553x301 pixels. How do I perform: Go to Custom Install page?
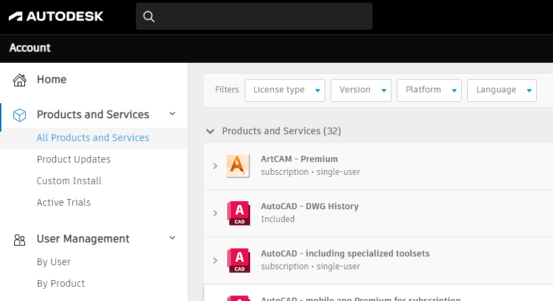[69, 181]
